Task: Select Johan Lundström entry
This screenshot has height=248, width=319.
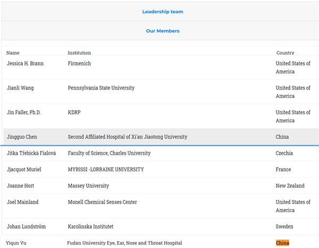Action: pos(26,227)
